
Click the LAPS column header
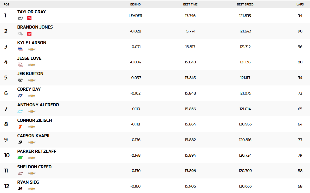point(300,4)
